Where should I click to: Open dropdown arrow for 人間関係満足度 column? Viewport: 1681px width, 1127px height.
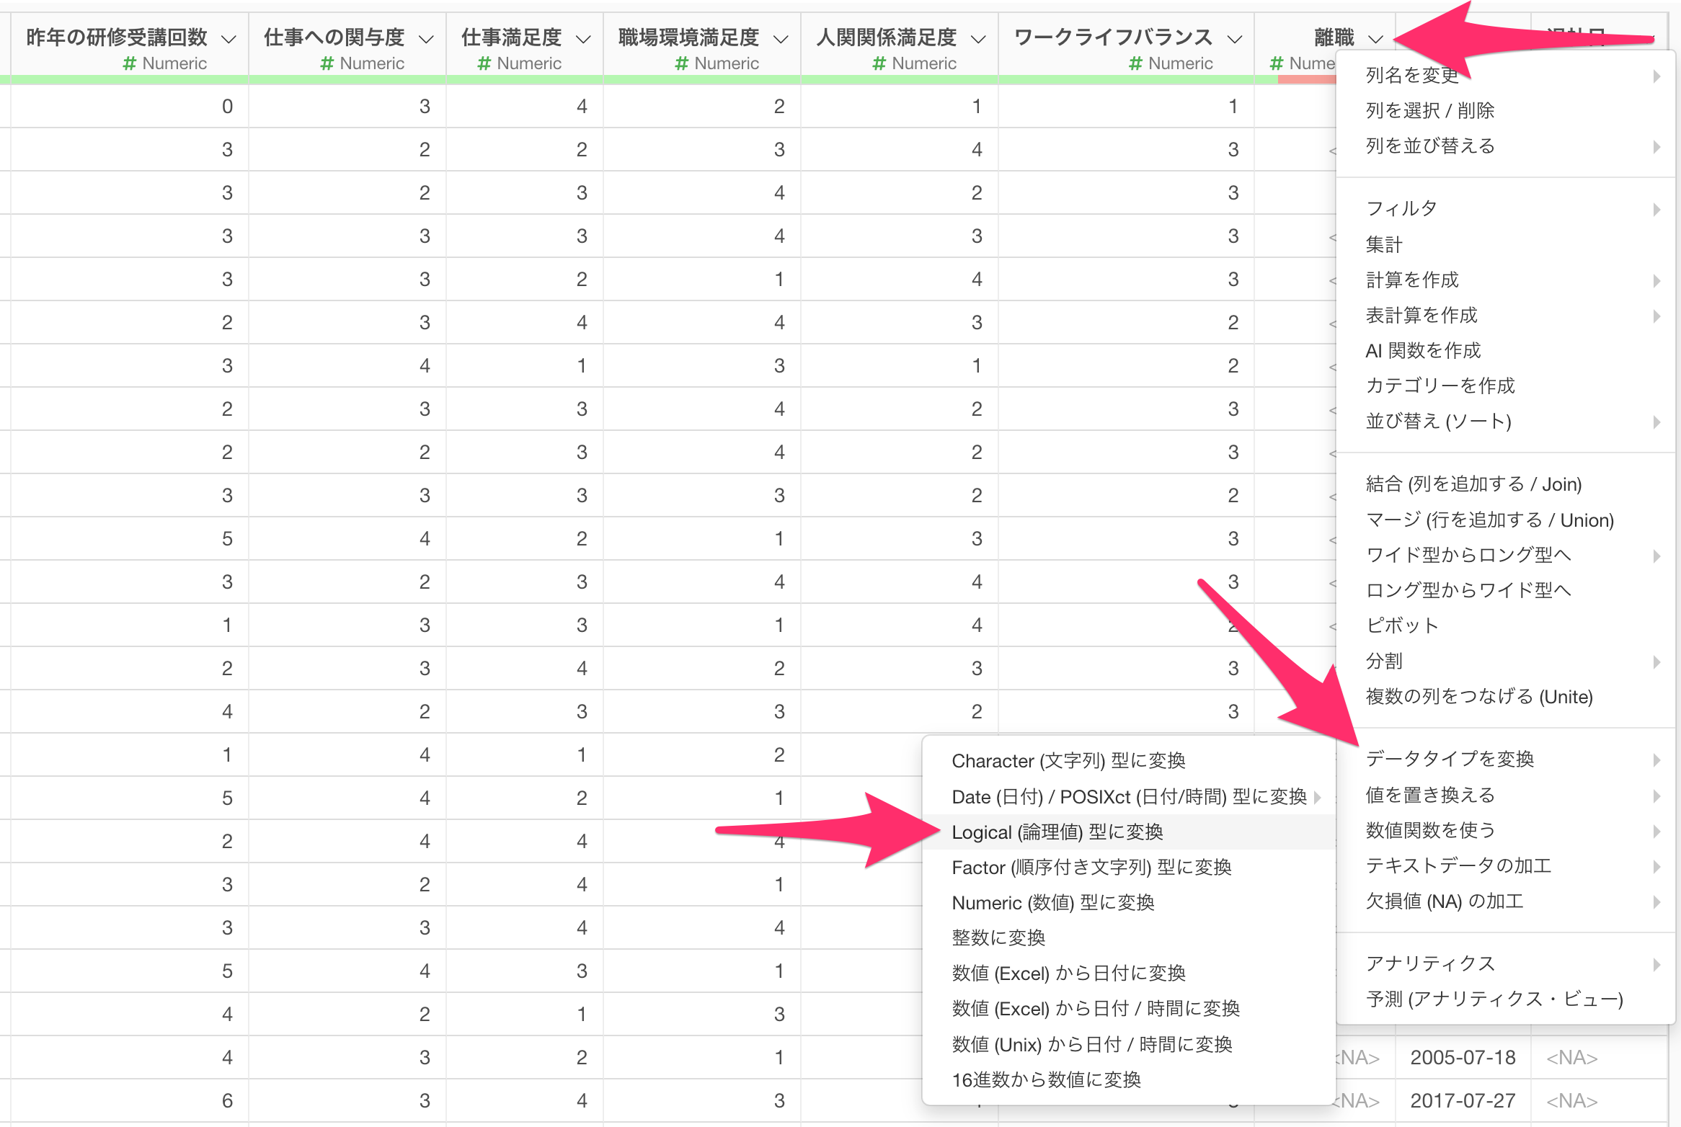(x=978, y=39)
